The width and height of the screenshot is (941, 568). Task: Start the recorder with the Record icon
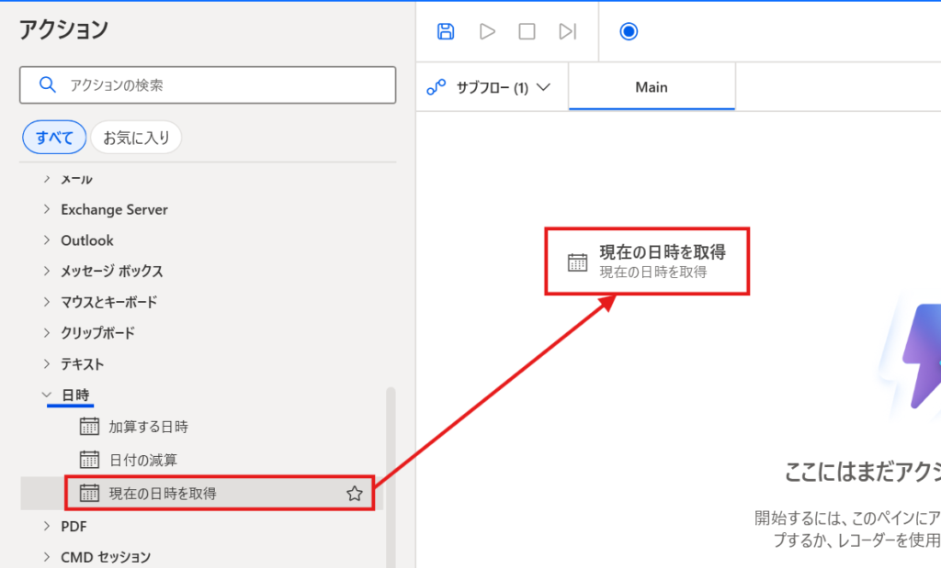(x=628, y=31)
